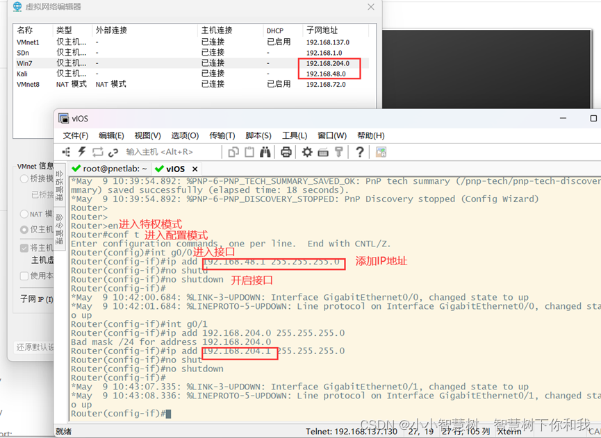Close the Virtual Network Editor dialog

point(371,7)
